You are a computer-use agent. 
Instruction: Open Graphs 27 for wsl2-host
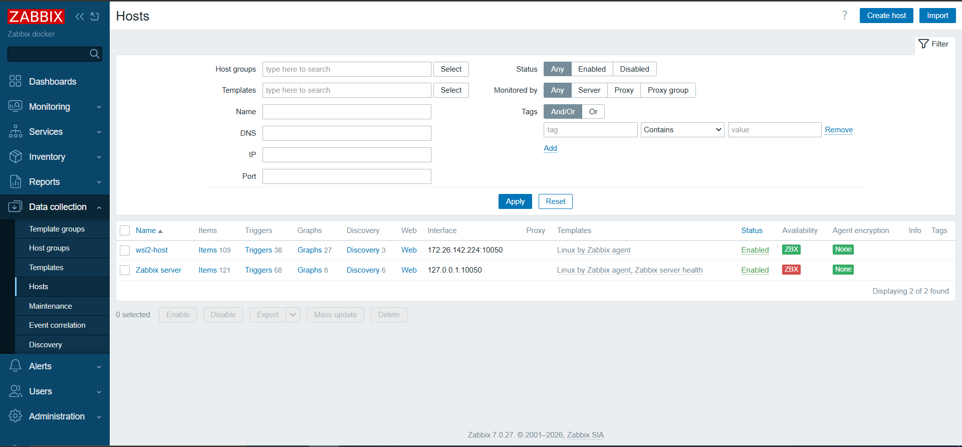[x=310, y=250]
